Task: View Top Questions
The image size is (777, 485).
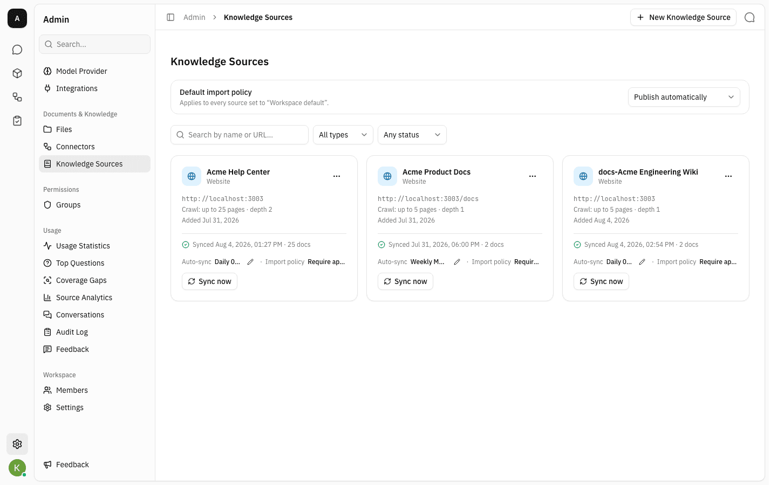Action: click(94, 263)
